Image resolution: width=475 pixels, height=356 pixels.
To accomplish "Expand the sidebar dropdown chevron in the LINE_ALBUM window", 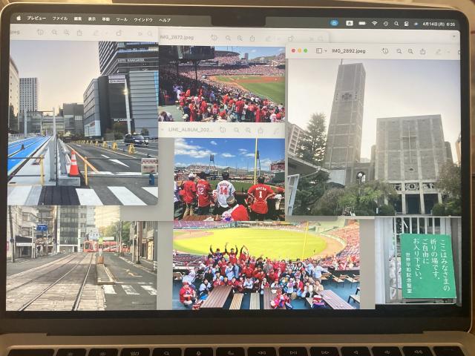I will pyautogui.click(x=162, y=130).
